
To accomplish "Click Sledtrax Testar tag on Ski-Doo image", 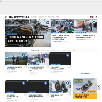I will 81,32.
